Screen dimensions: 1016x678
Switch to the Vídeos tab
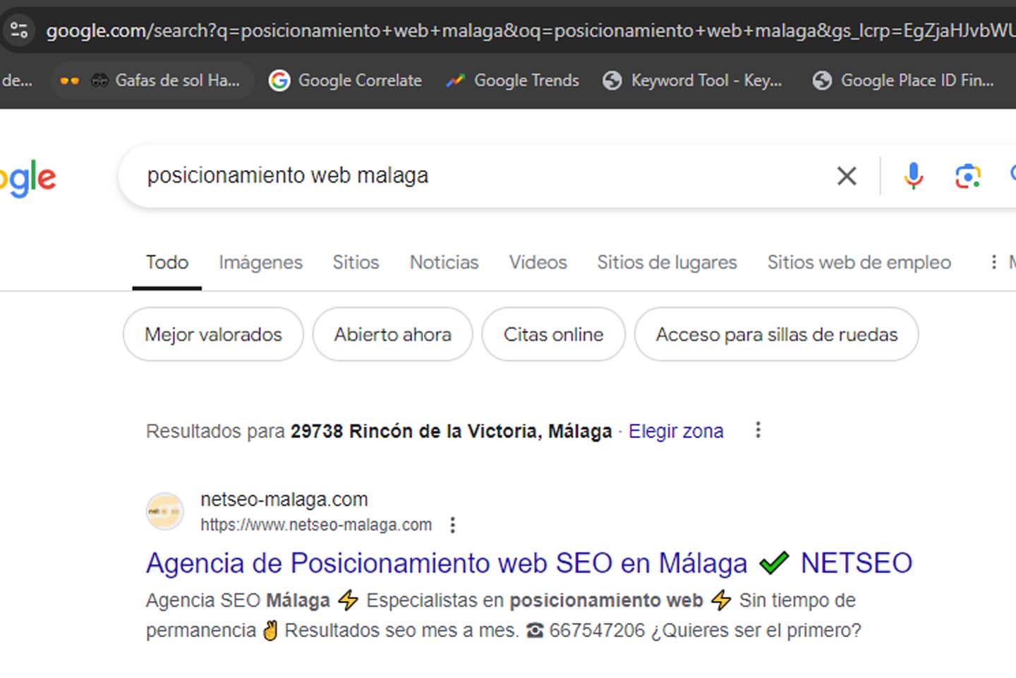[538, 262]
